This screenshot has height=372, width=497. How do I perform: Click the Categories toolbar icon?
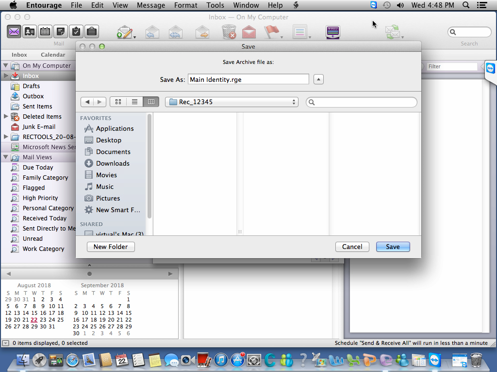click(x=300, y=32)
